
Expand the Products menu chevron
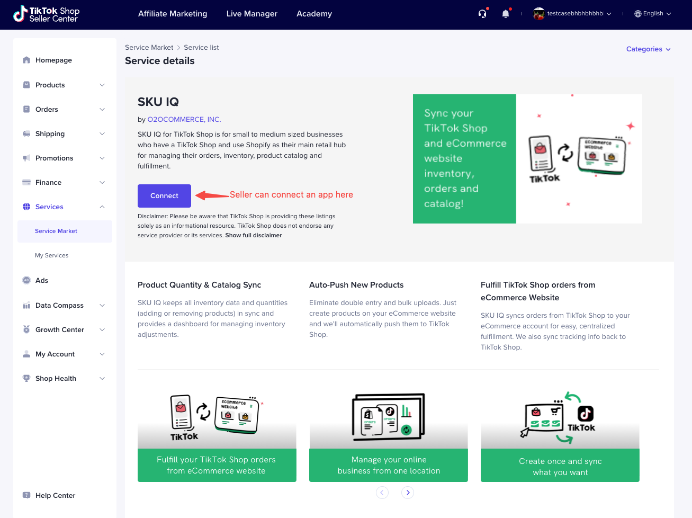click(102, 85)
